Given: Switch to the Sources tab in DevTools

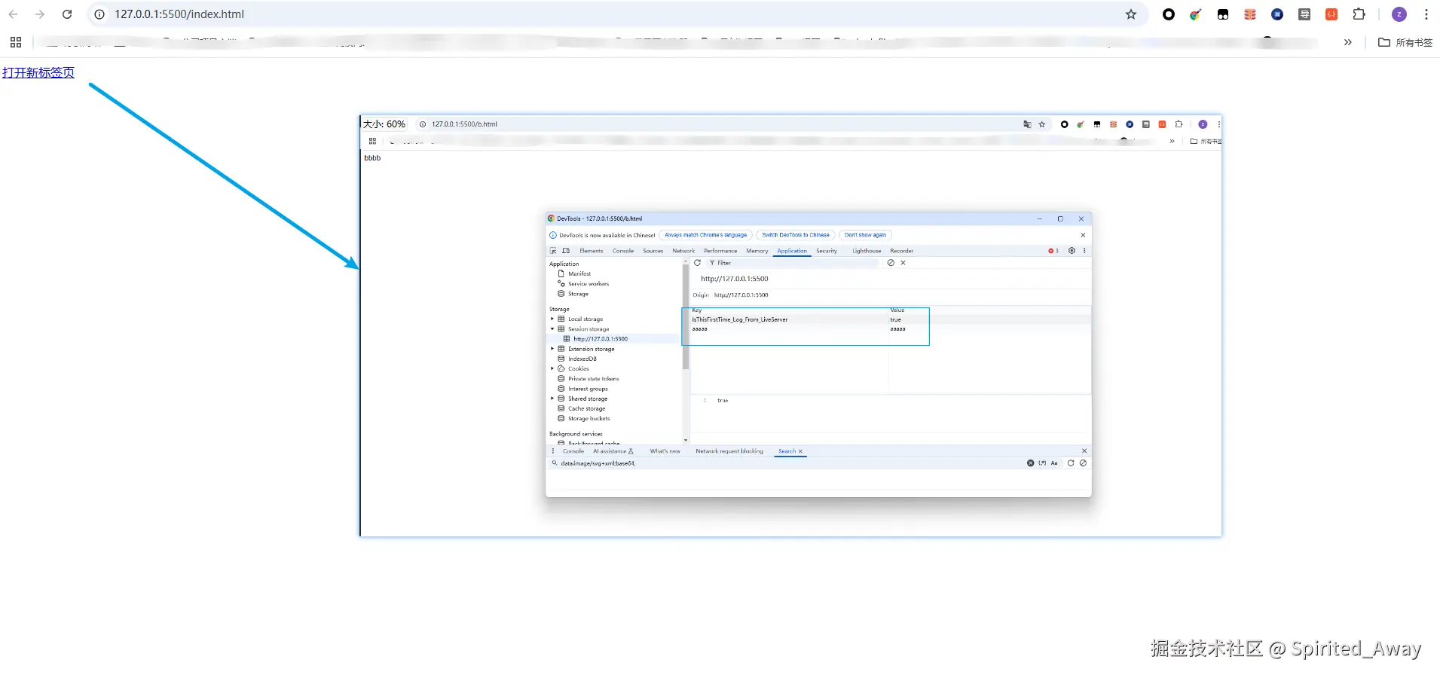Looking at the screenshot, I should pyautogui.click(x=653, y=251).
